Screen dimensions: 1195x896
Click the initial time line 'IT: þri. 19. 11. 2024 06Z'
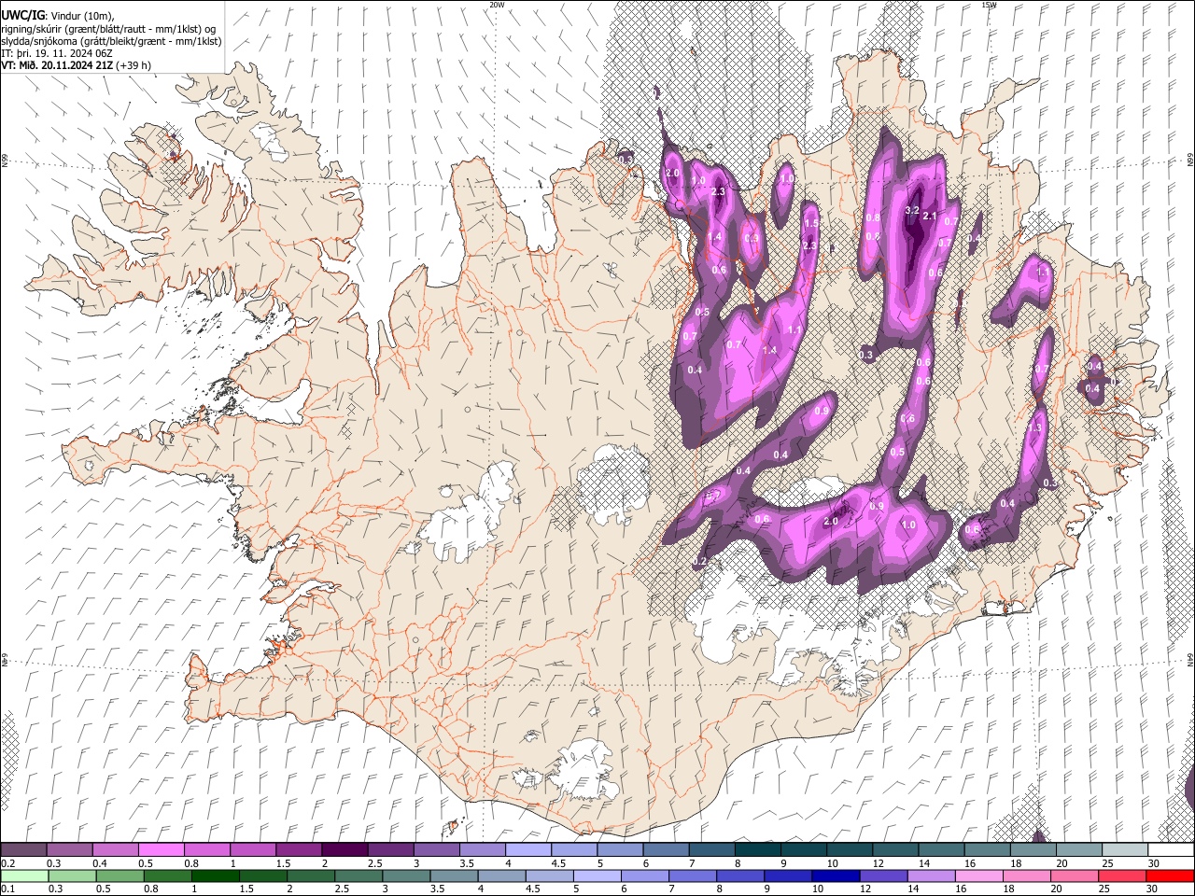coord(58,53)
